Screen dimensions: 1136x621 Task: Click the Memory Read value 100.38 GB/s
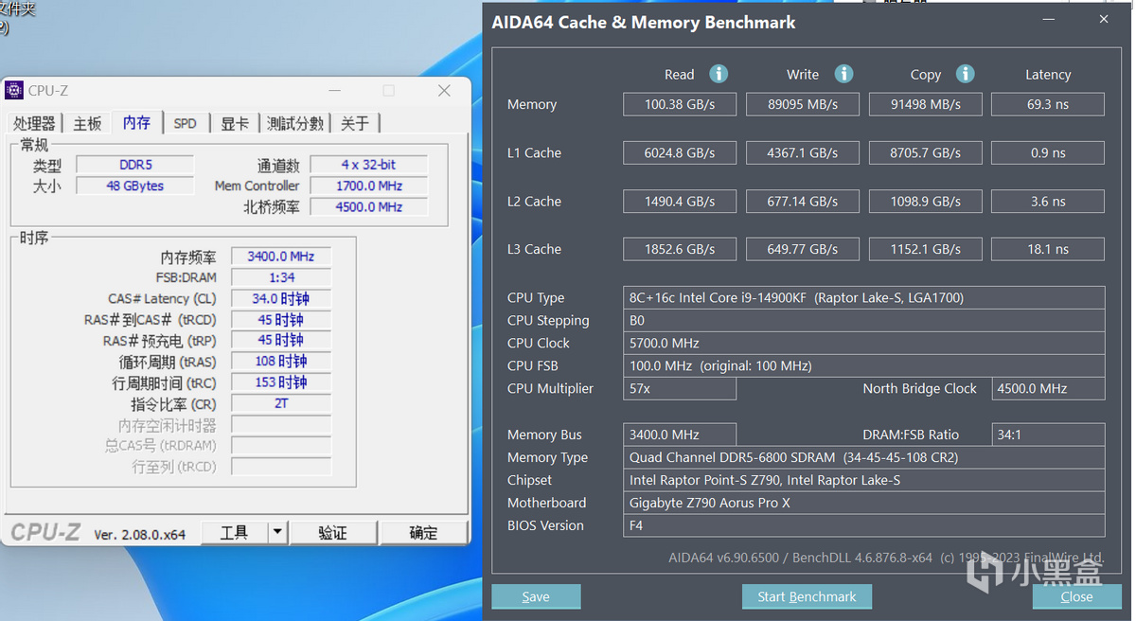680,104
